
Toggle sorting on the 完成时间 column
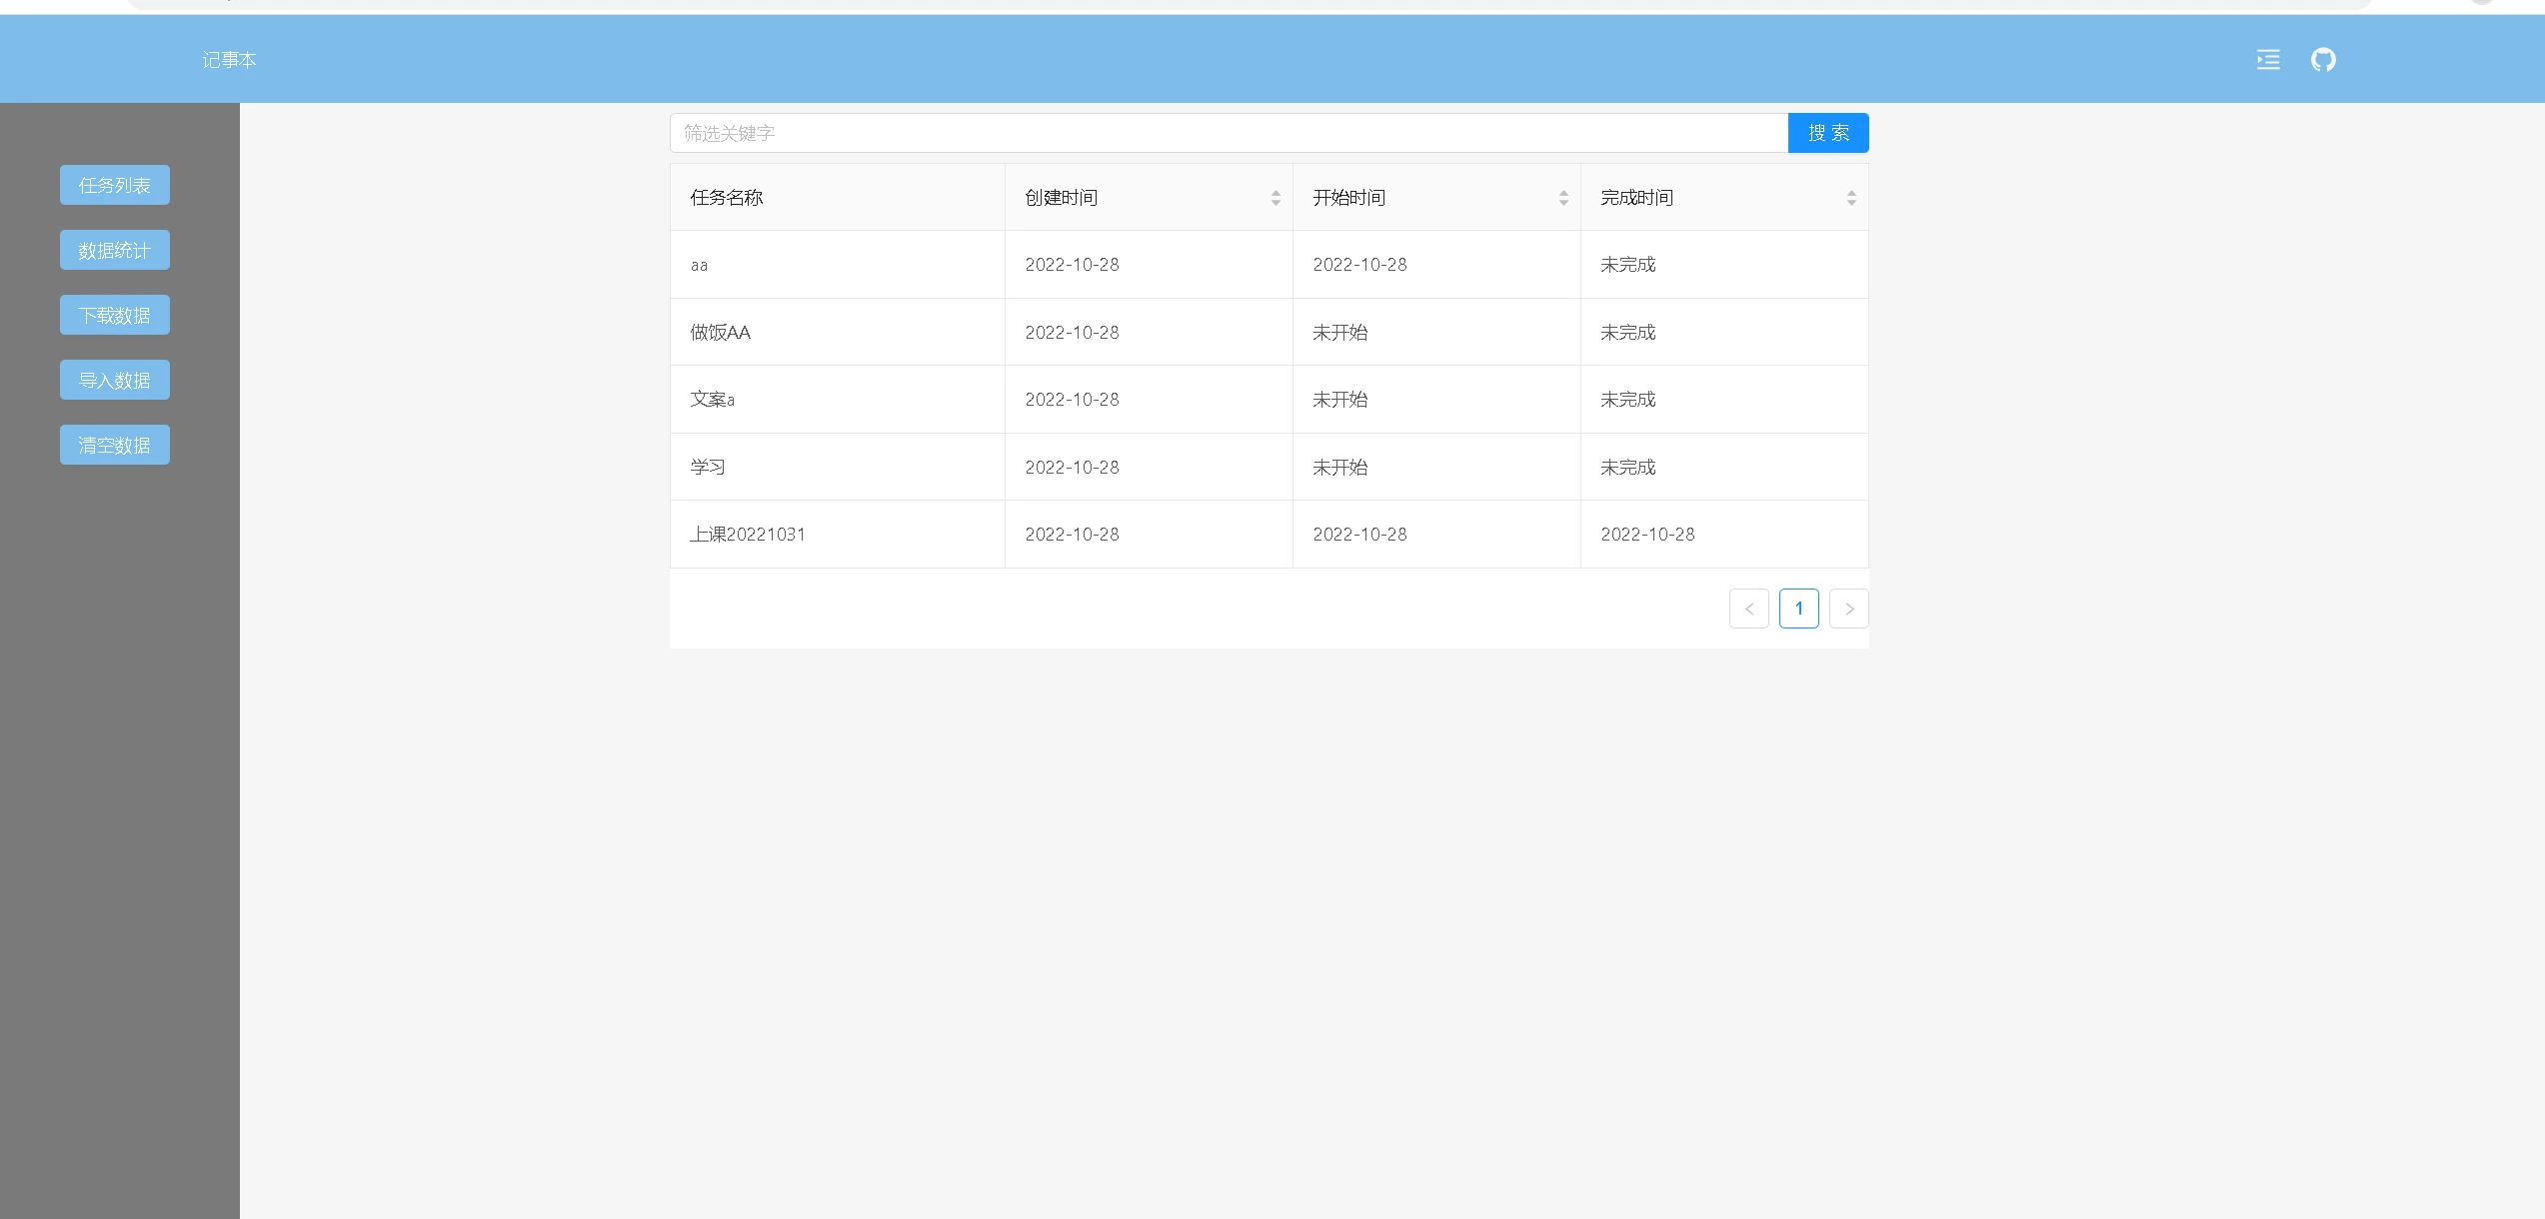click(x=1851, y=197)
